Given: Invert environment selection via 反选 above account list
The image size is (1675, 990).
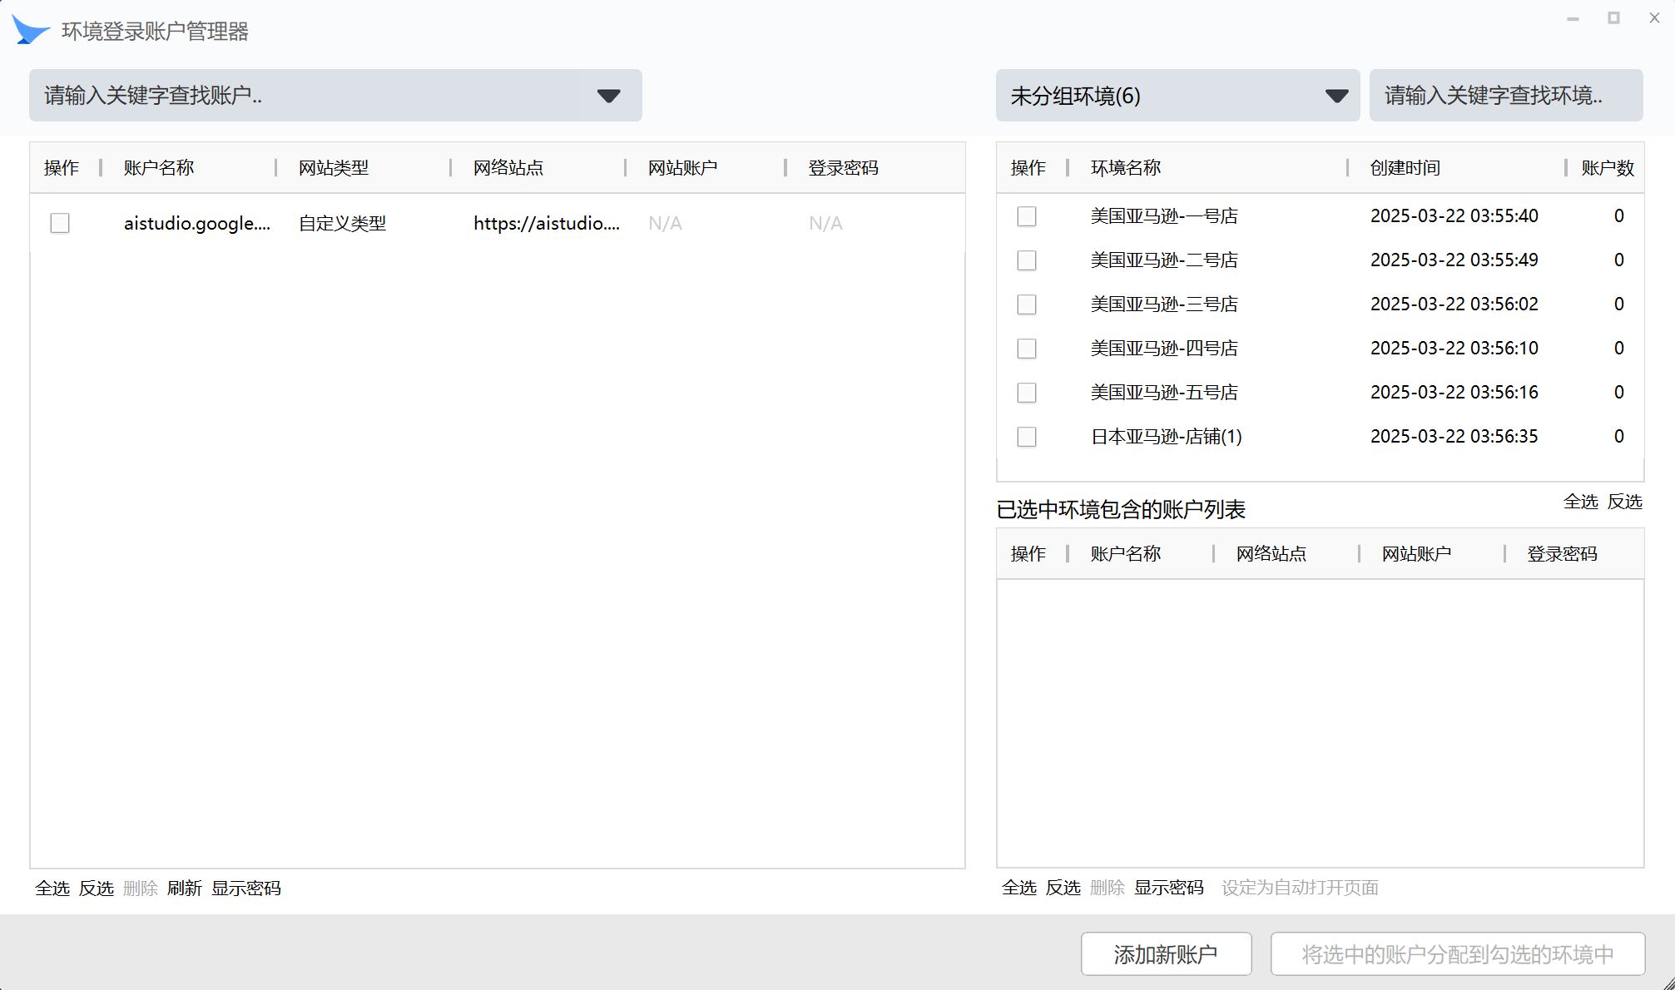Looking at the screenshot, I should coord(1625,502).
